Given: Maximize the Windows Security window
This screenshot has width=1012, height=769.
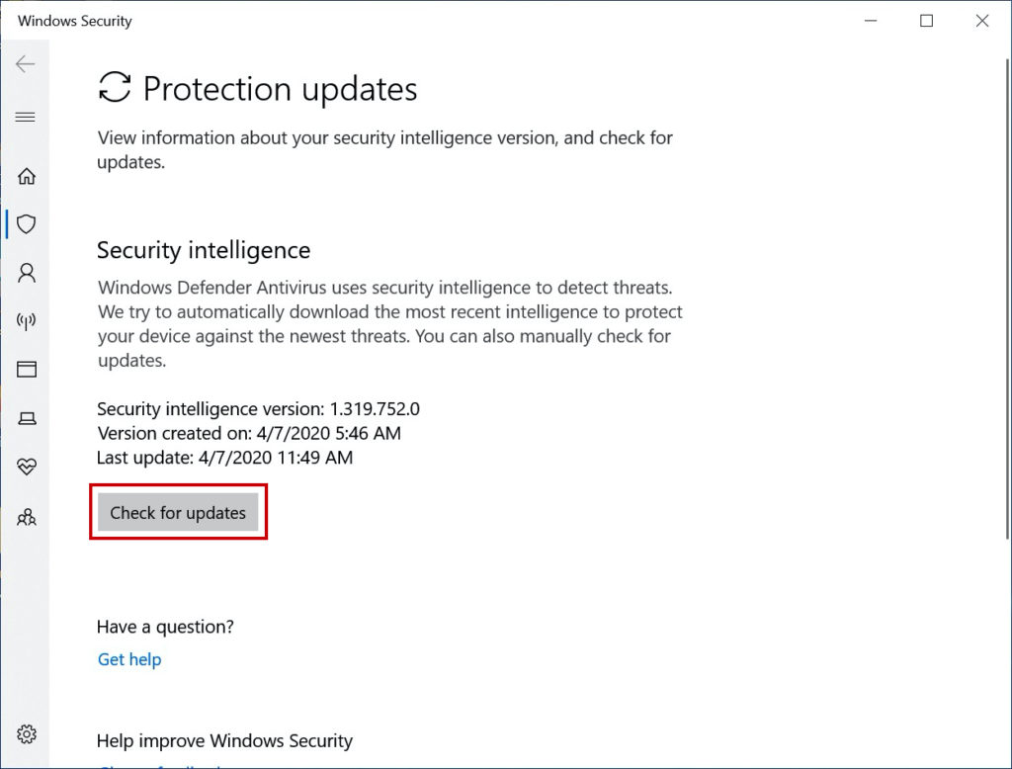Looking at the screenshot, I should pyautogui.click(x=926, y=20).
